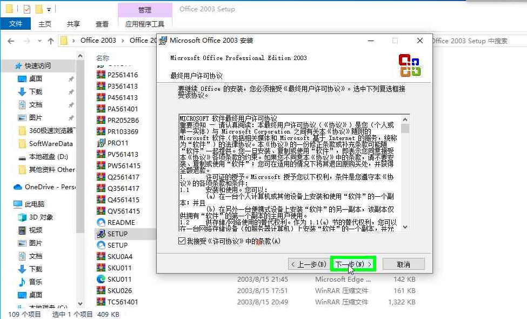Screen dimensions: 527x319
Task: Select the Q2561417 archive file
Action: pyautogui.click(x=118, y=177)
